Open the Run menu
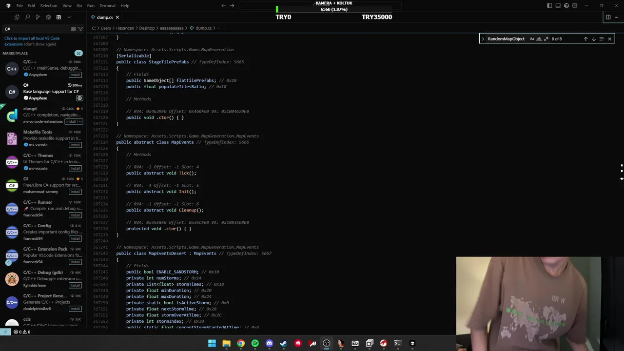 [91, 5]
